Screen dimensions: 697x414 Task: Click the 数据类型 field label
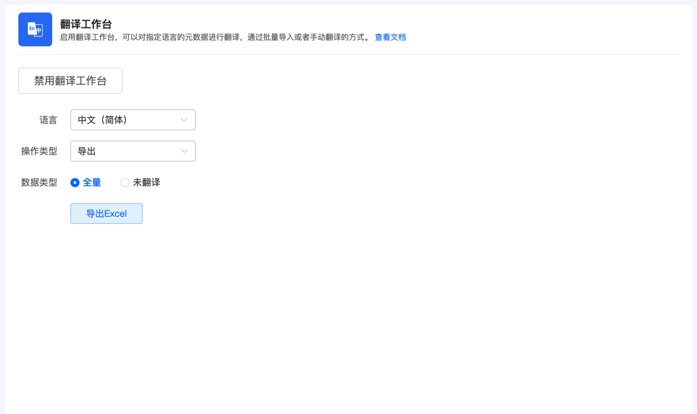point(39,183)
